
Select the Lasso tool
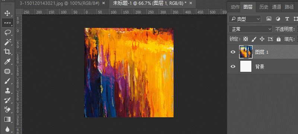[x=7, y=33]
